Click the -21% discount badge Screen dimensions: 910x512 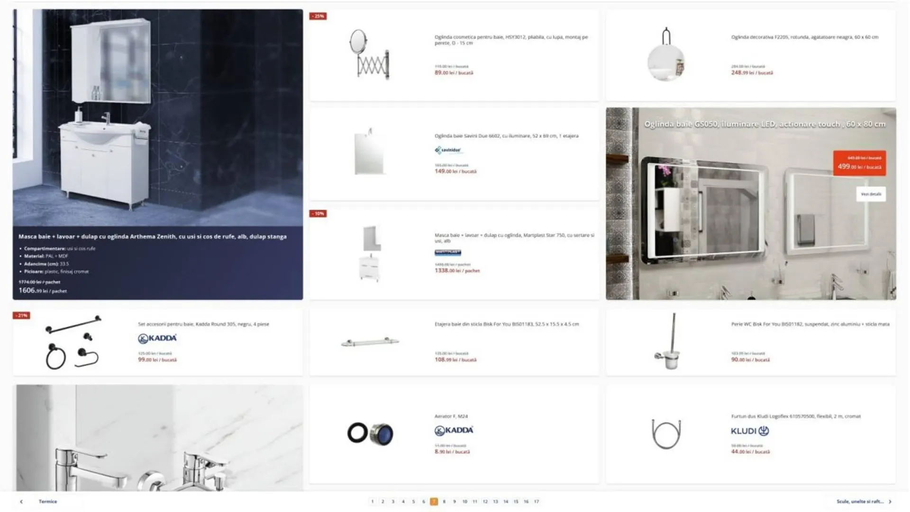[21, 315]
